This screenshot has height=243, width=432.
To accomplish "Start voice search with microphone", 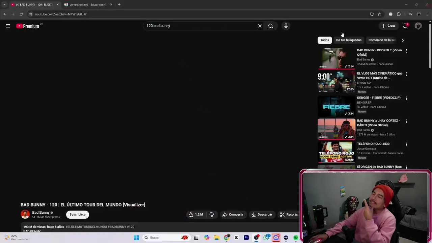I will 286,26.
